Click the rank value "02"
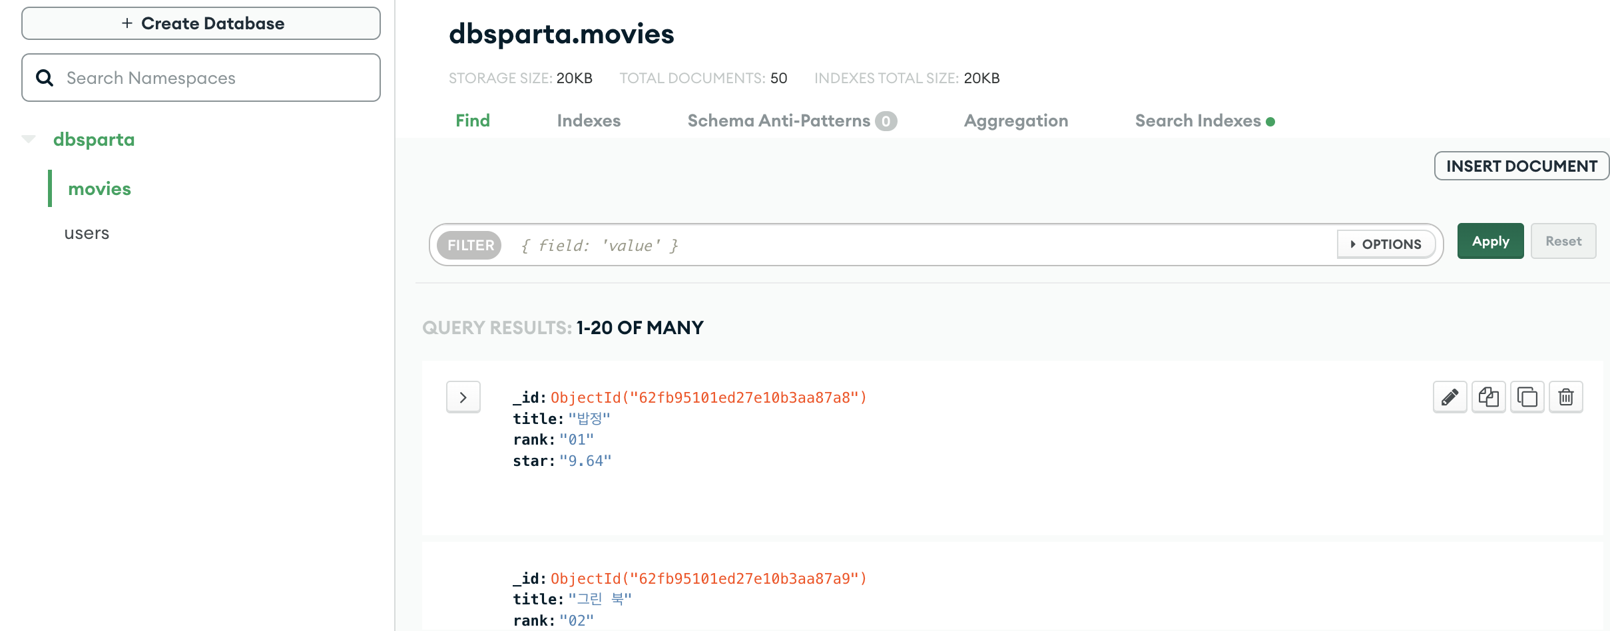The width and height of the screenshot is (1610, 631). pyautogui.click(x=577, y=620)
